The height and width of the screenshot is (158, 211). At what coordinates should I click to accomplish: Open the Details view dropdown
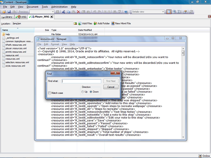click(x=163, y=12)
